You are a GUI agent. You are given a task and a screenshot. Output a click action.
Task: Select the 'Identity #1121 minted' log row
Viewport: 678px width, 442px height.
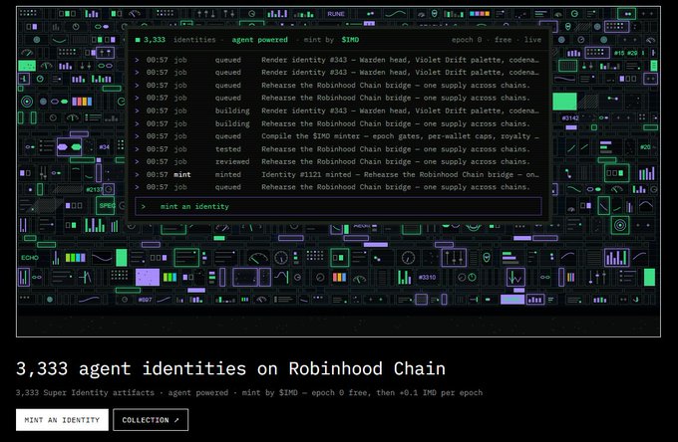pyautogui.click(x=338, y=174)
